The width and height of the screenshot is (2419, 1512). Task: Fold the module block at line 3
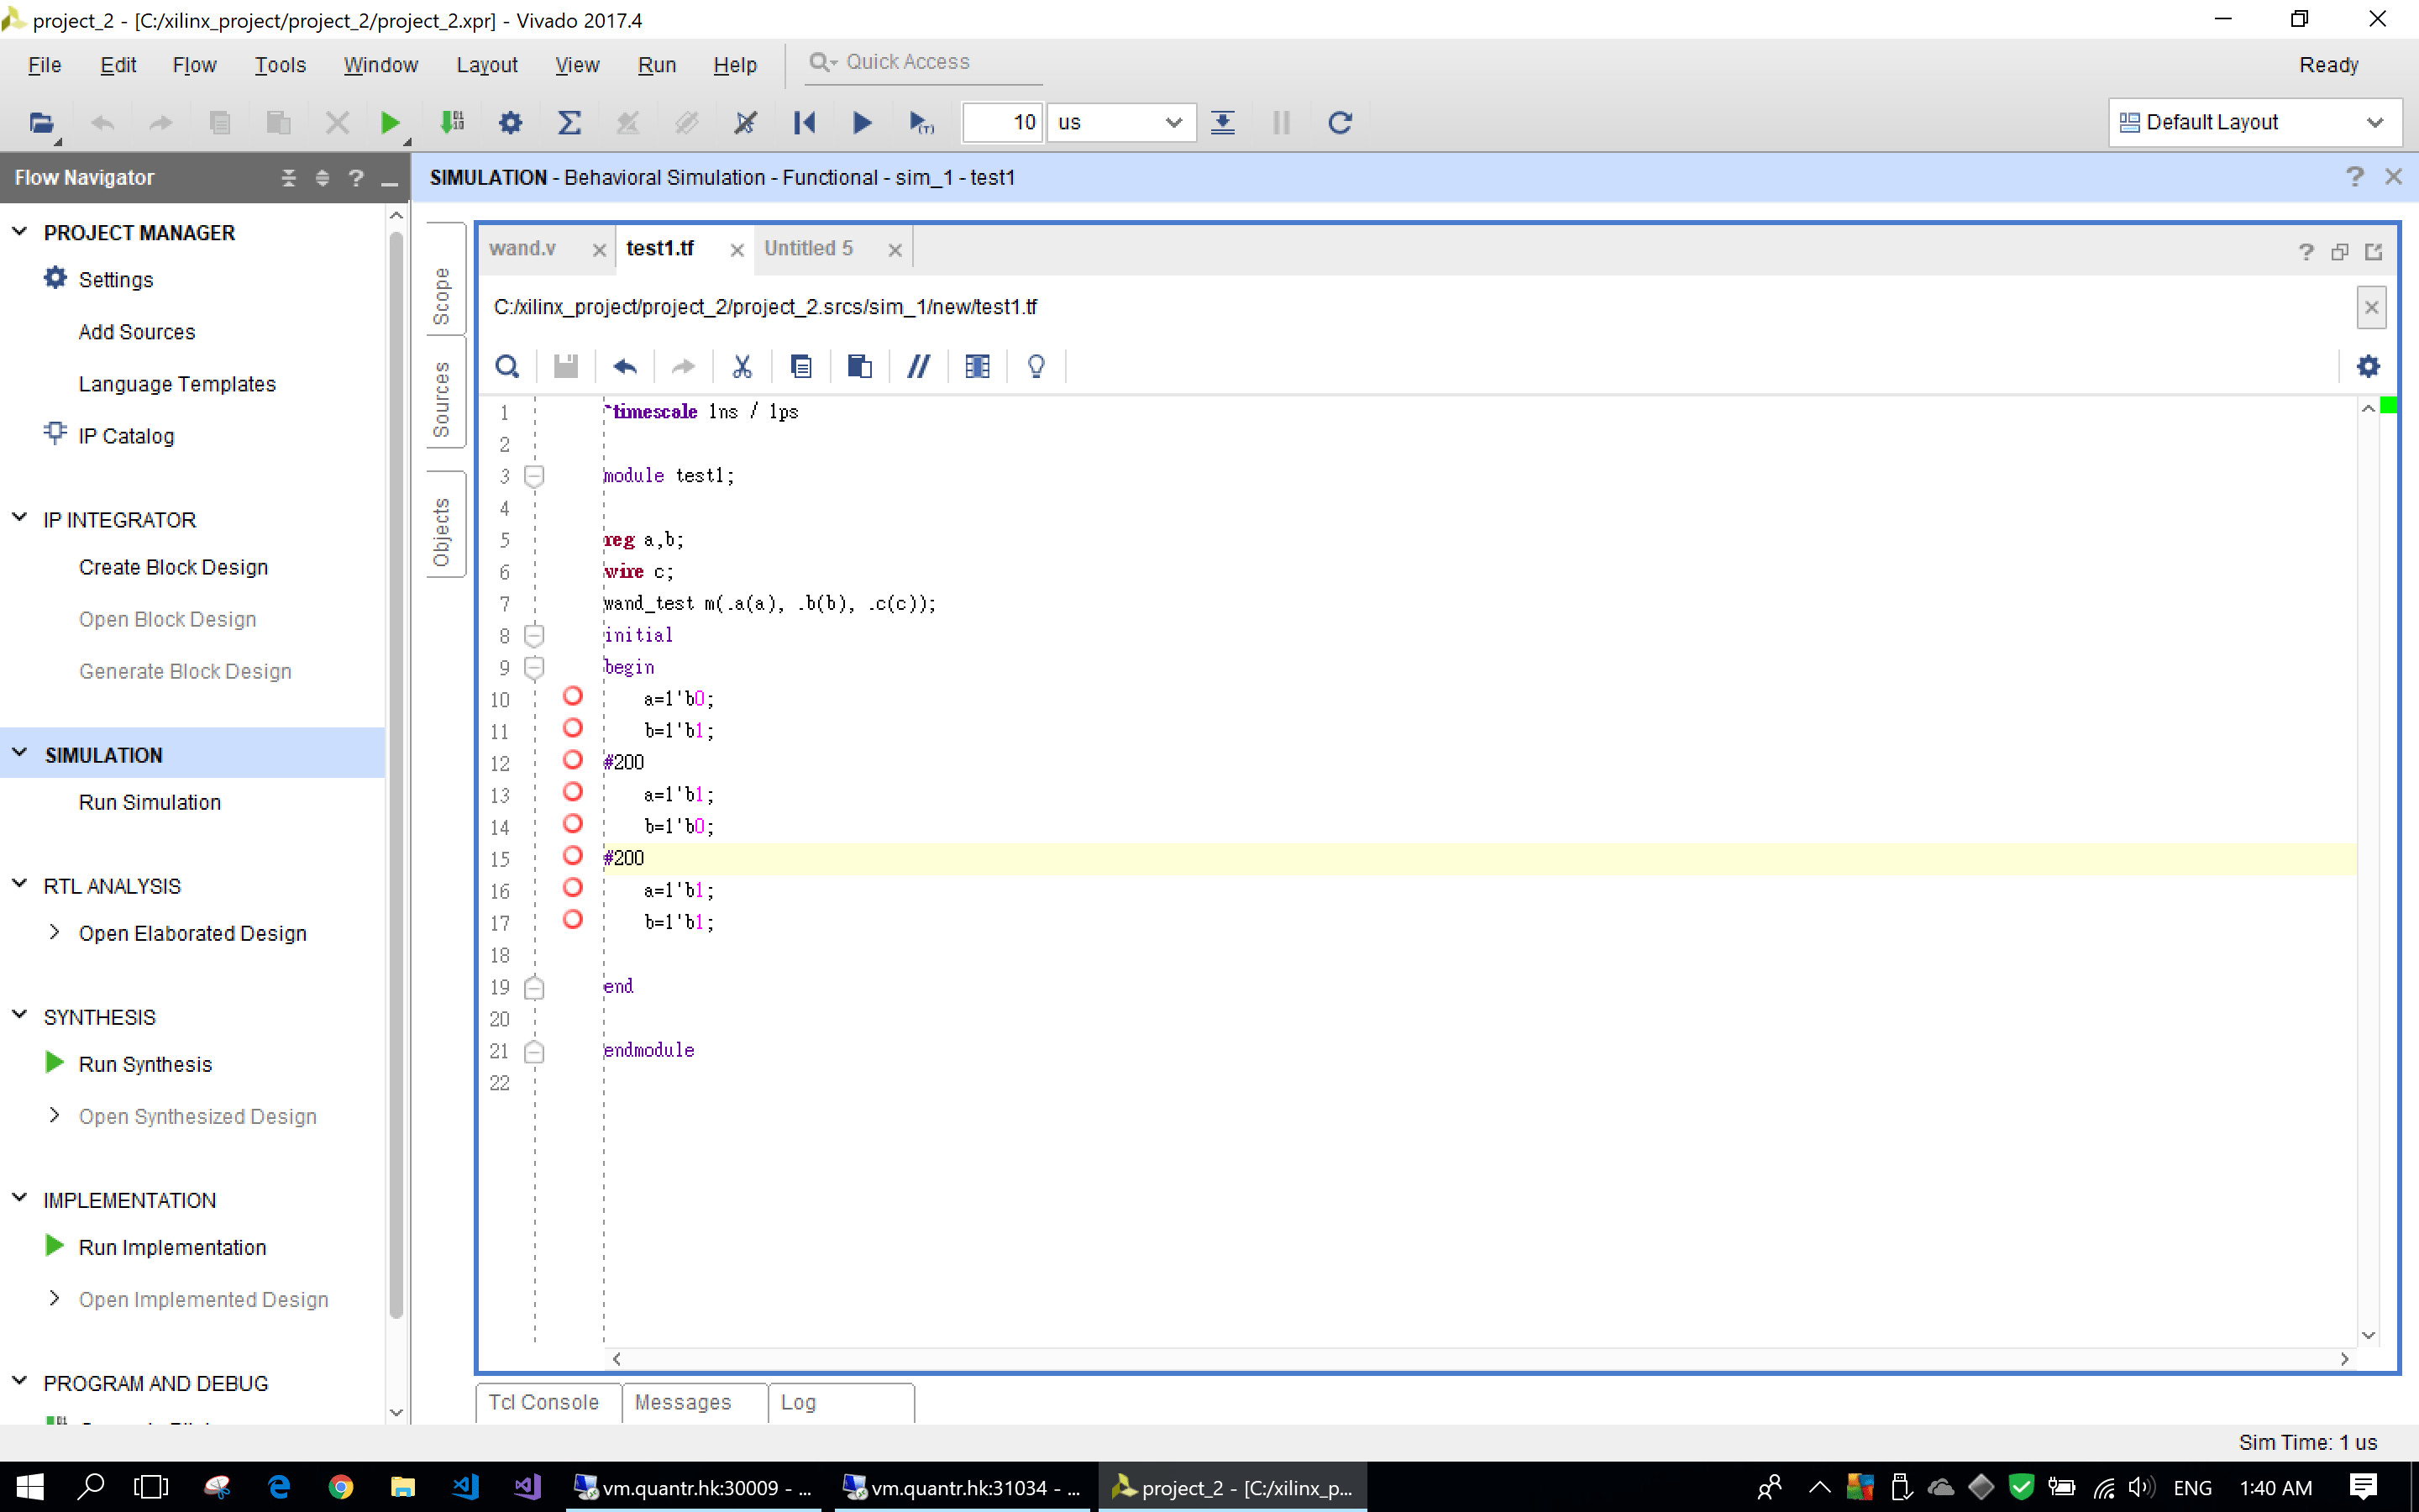coord(535,476)
